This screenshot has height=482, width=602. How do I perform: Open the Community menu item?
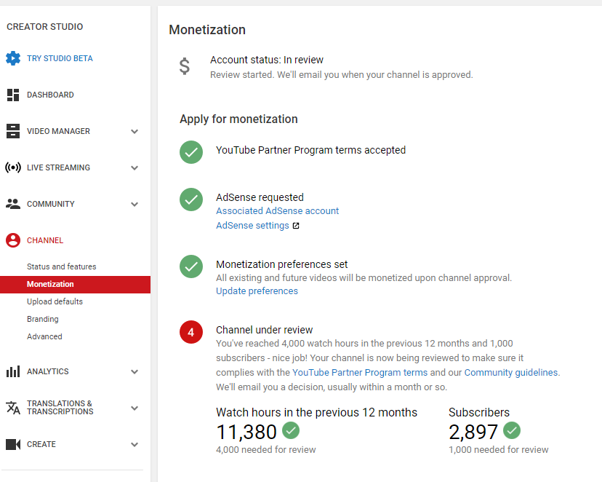[x=51, y=204]
